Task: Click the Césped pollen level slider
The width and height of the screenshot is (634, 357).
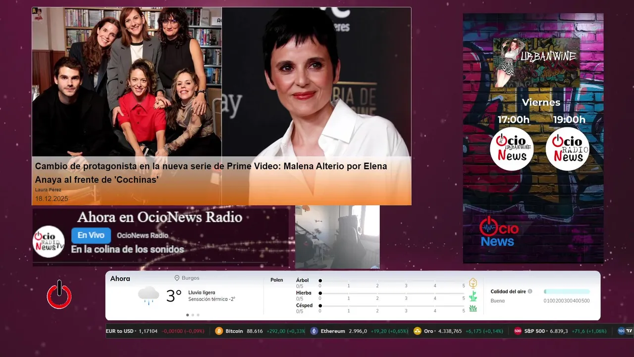Action: (x=392, y=305)
